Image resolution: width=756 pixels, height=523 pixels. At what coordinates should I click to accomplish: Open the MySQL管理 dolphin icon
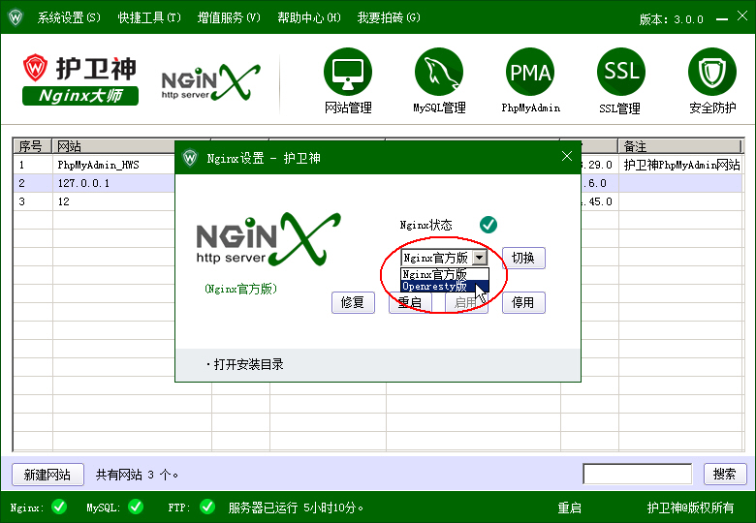(x=439, y=73)
